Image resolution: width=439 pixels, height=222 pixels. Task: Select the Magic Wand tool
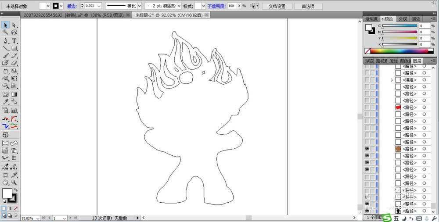click(x=5, y=32)
